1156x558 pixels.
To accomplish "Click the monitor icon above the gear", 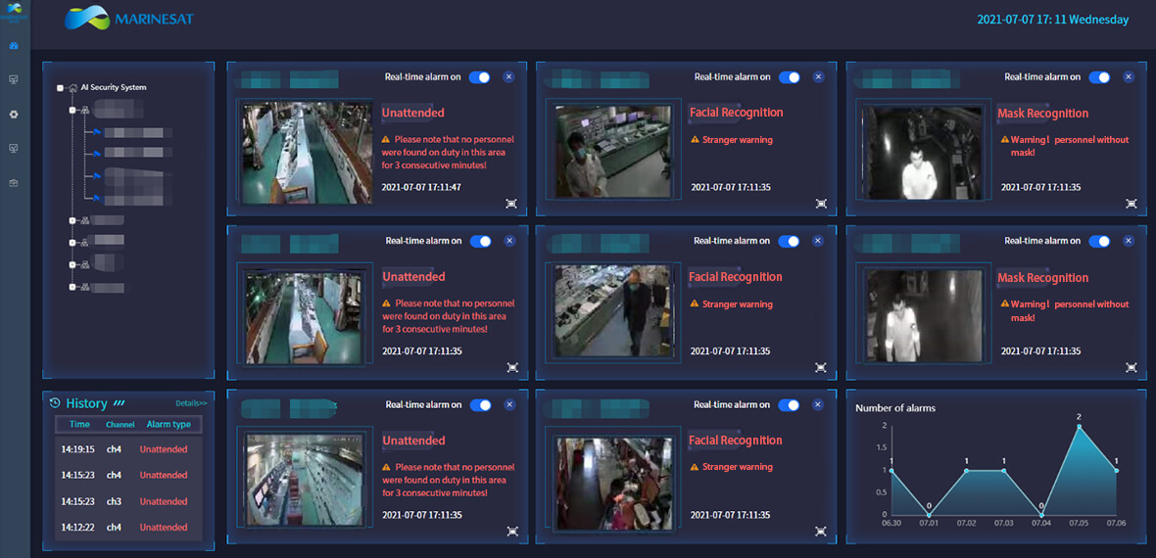I will tap(14, 80).
